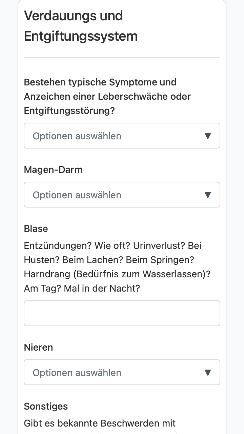
Task: Focus the Blase text input field
Action: 122,313
